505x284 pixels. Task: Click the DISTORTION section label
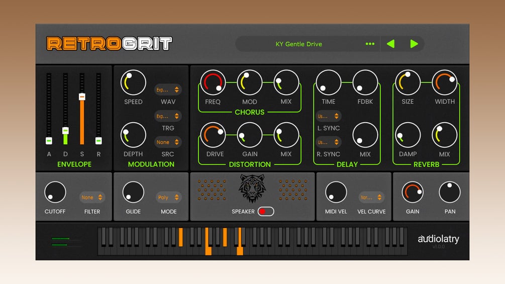(x=250, y=164)
